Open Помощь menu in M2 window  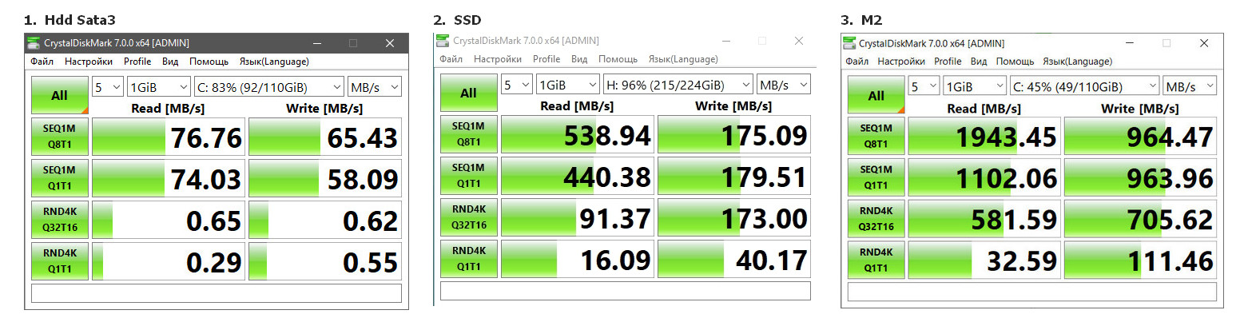(x=1015, y=62)
